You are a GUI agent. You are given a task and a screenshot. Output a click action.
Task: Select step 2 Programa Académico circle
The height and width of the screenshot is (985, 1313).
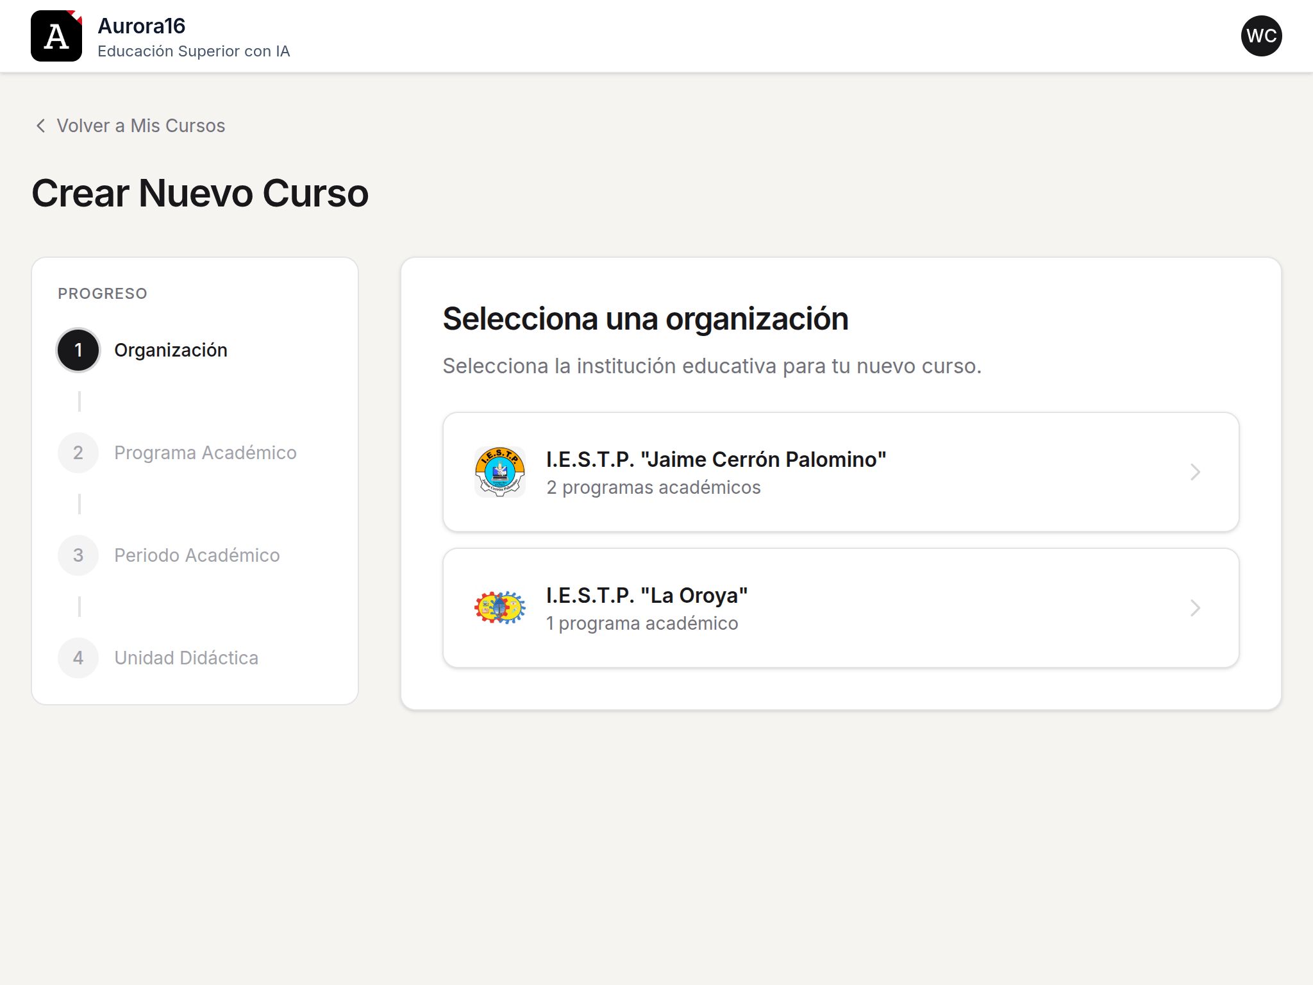(x=78, y=453)
